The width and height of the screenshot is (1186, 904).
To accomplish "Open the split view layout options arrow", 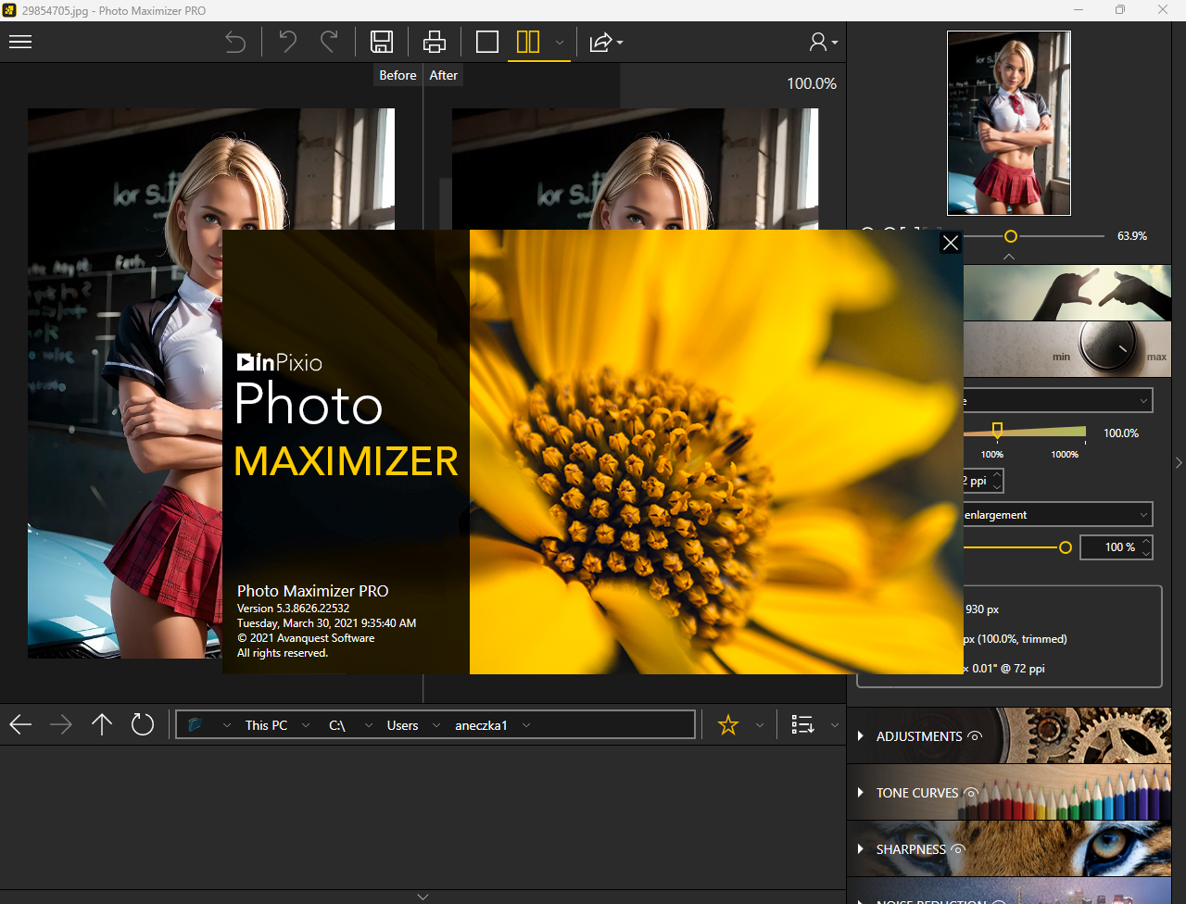I will tap(560, 43).
